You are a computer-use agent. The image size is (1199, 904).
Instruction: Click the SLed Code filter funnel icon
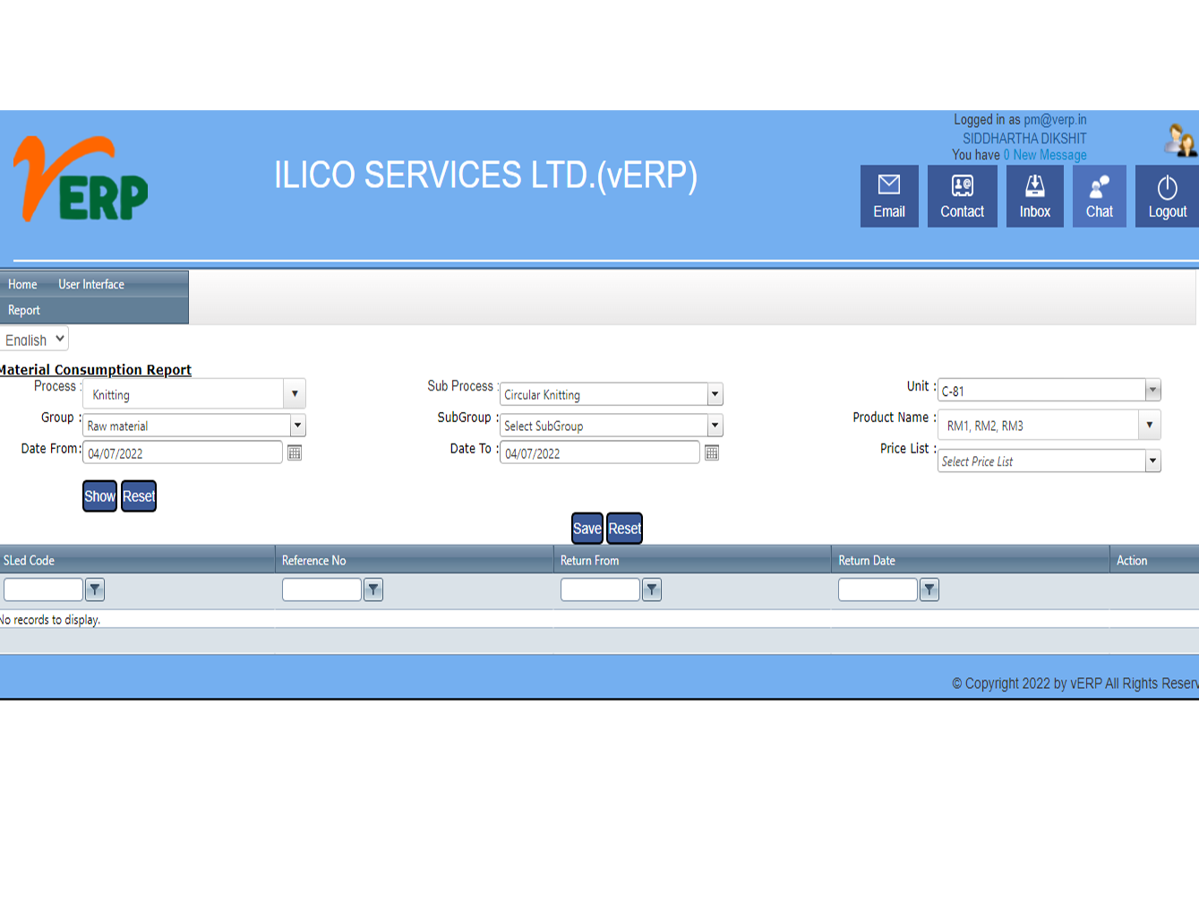pyautogui.click(x=95, y=590)
